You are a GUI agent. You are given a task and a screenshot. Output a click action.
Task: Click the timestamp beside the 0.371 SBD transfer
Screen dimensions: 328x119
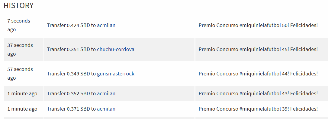(22, 109)
